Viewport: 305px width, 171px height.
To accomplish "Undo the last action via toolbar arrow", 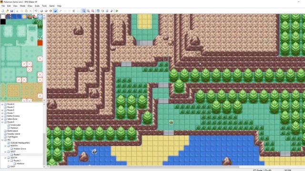I will point(36,11).
